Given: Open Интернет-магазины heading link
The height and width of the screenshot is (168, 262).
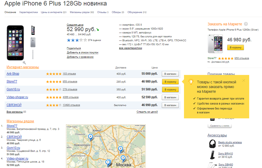Looking at the screenshot, I should 23,67.
